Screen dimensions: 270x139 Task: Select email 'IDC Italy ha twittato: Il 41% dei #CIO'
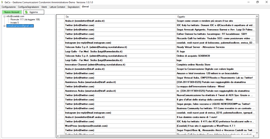[x=216, y=121]
